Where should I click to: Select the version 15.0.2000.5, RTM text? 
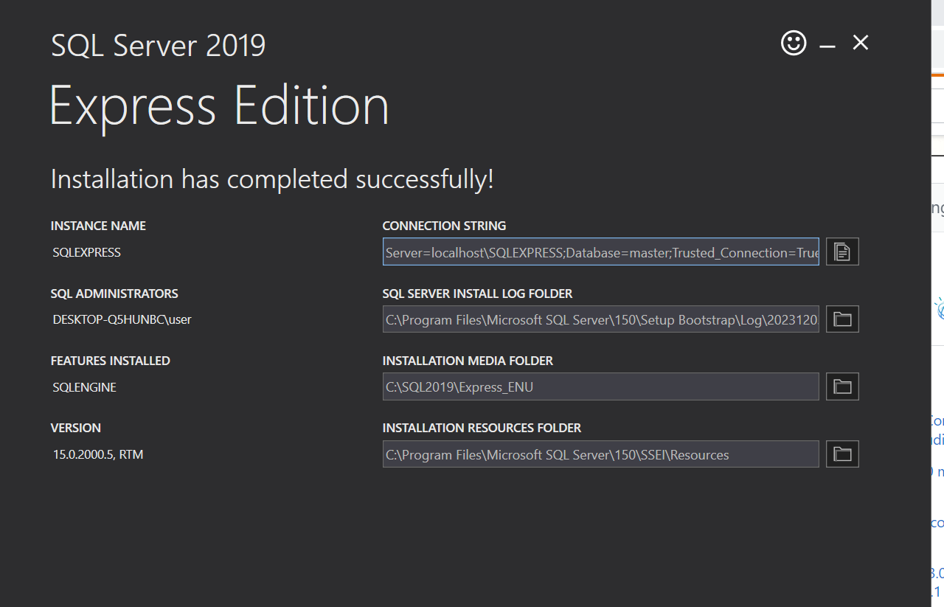click(98, 455)
